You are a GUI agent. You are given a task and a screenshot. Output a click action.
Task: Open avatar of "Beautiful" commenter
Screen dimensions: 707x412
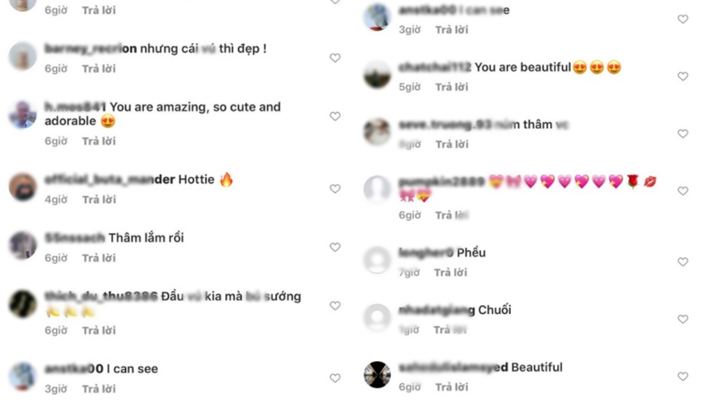(377, 374)
